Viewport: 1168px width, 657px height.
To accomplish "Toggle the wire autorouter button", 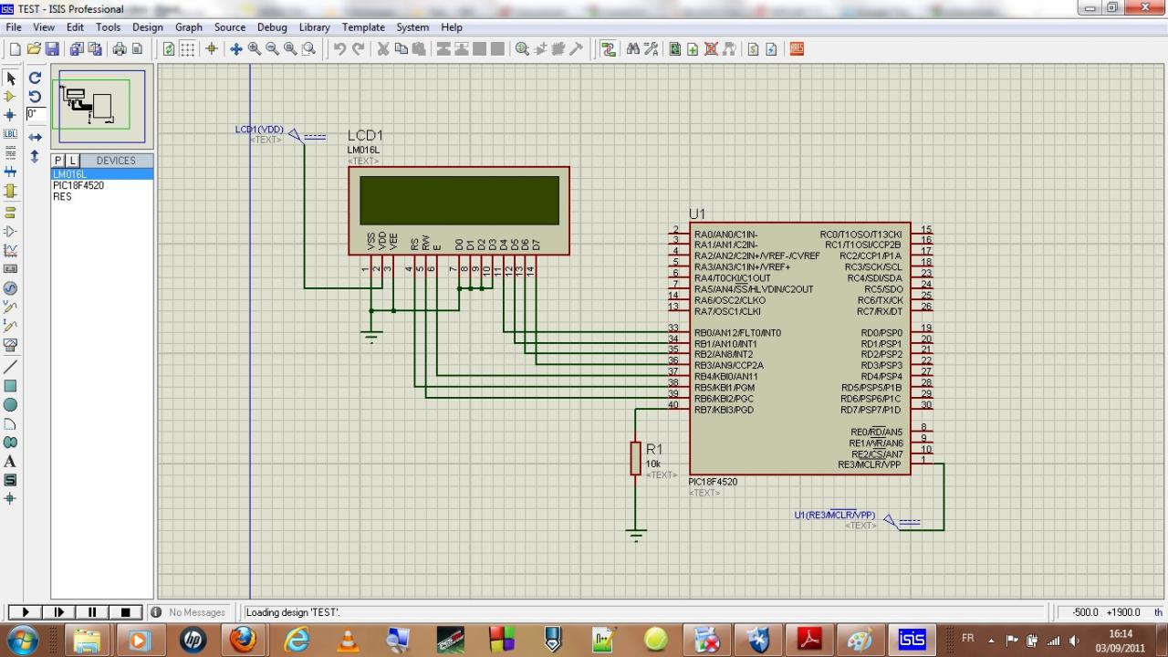I will click(609, 49).
